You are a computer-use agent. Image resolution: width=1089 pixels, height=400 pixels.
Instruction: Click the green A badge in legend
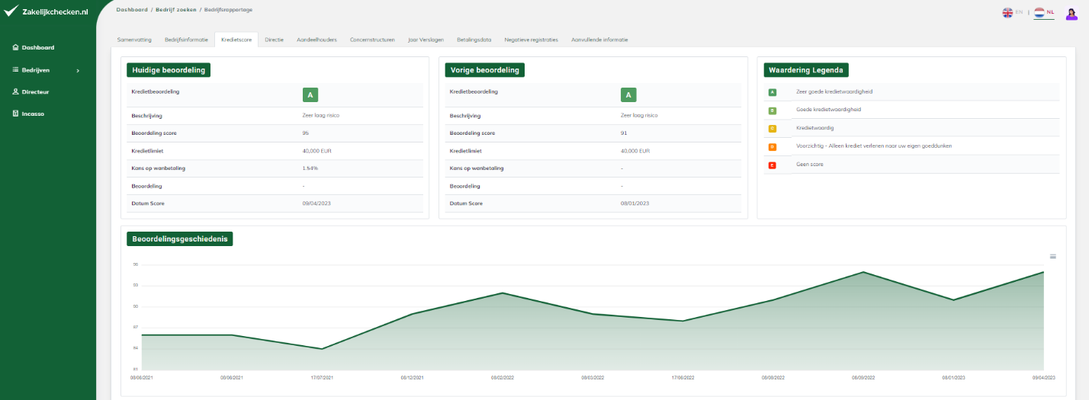[772, 91]
